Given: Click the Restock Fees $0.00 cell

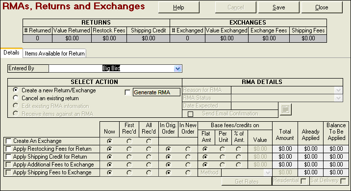Looking at the screenshot, I should coord(109,38).
